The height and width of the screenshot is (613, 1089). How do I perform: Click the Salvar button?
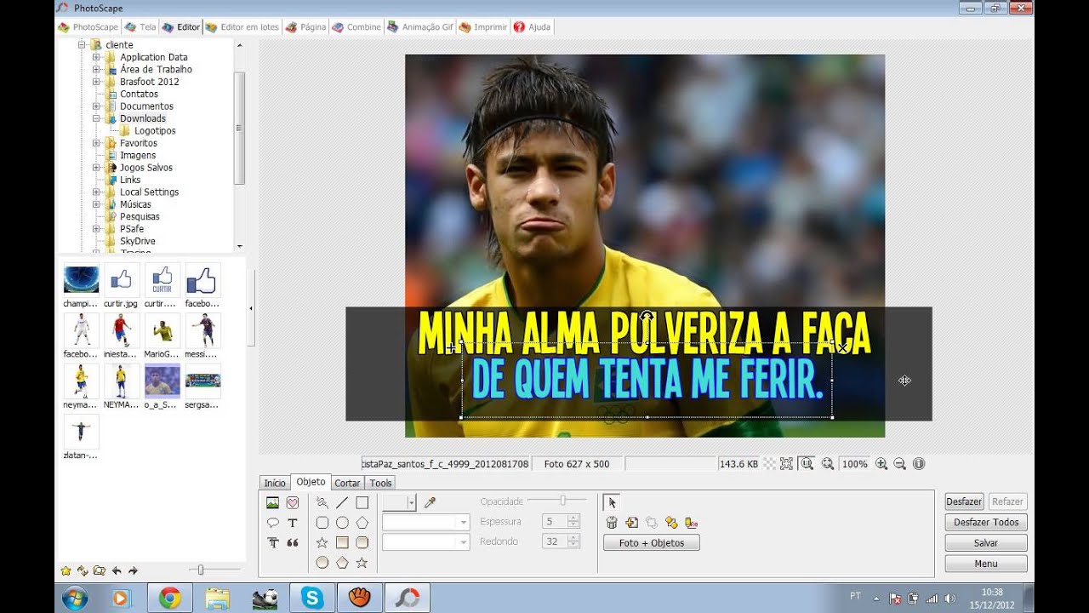click(x=985, y=542)
